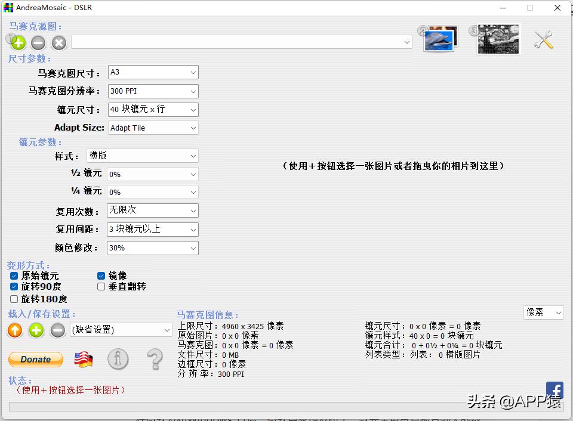
Task: Click the green plus to add source image
Action: click(x=17, y=43)
